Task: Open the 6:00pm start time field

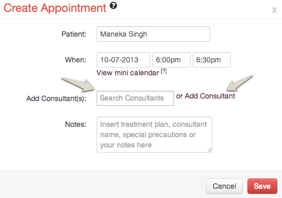Action: [171, 60]
